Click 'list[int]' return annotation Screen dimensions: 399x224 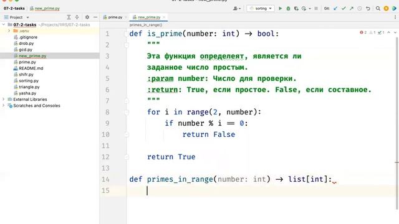coord(307,179)
